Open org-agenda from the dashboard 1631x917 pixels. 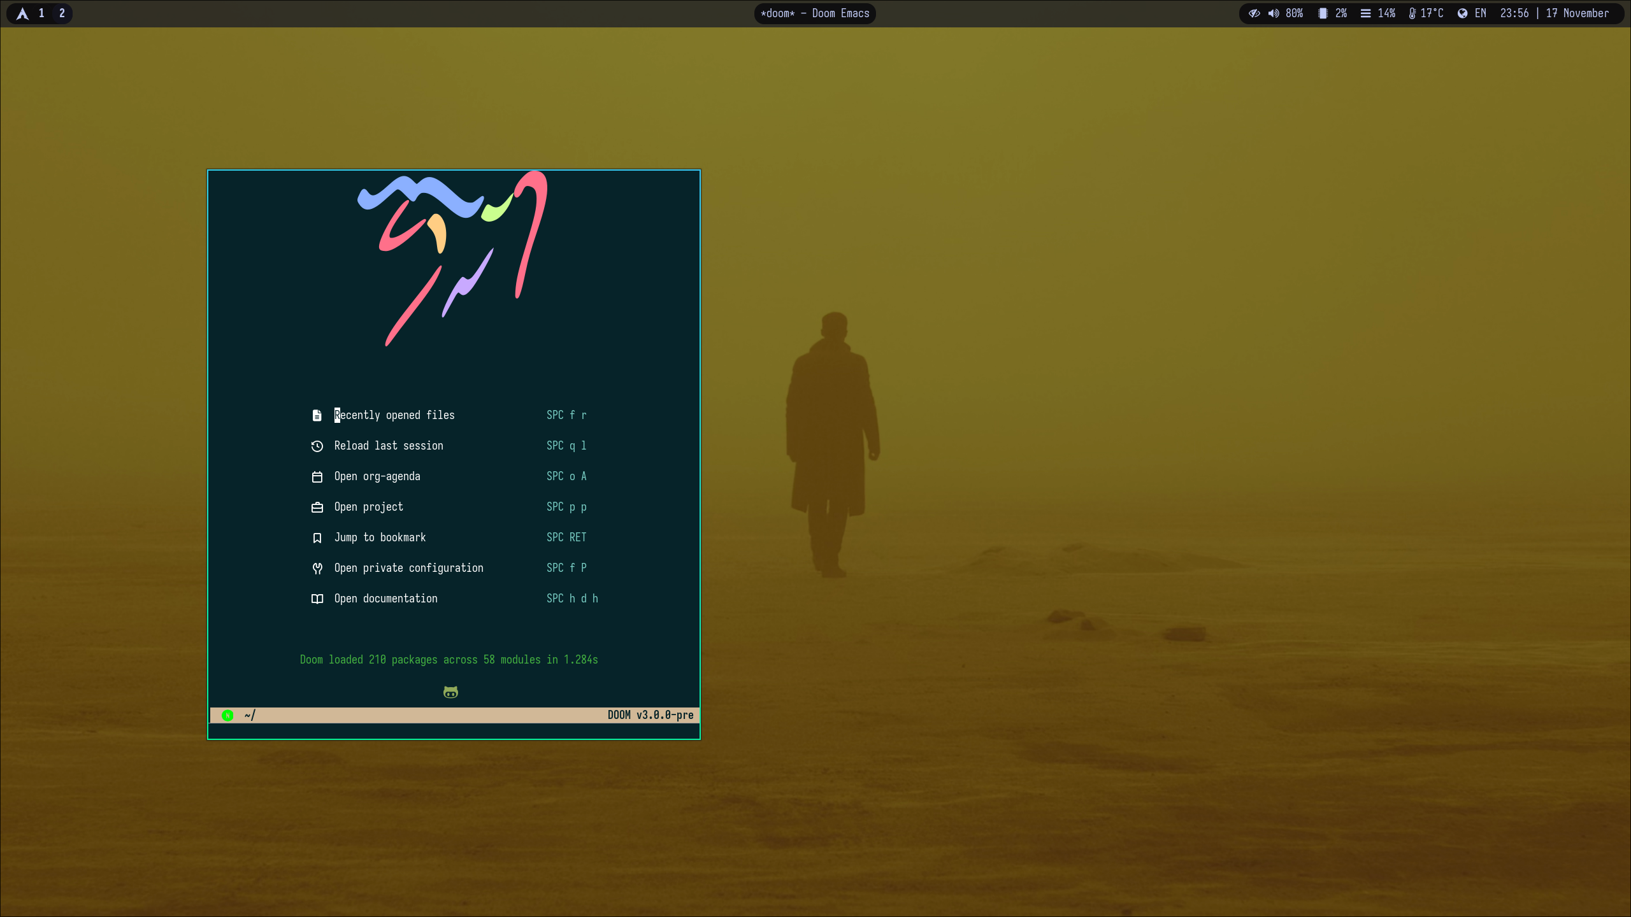[377, 476]
